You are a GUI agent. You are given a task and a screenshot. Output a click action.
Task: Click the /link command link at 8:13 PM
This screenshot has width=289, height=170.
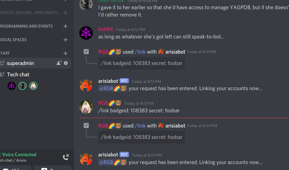tap(140, 52)
